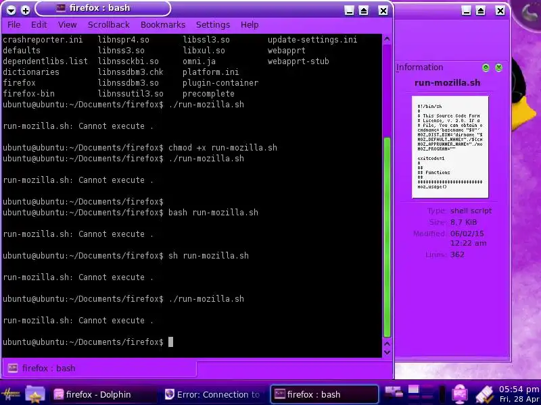The height and width of the screenshot is (405, 541).
Task: Click the Information panel title
Action: coord(419,67)
